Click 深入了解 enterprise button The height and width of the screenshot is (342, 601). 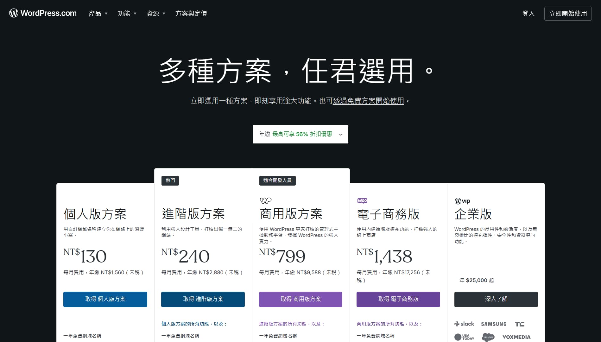[x=496, y=299]
